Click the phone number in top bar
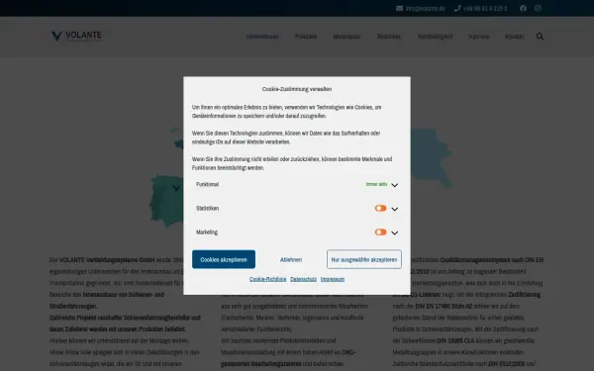Image resolution: width=594 pixels, height=371 pixels. [485, 8]
